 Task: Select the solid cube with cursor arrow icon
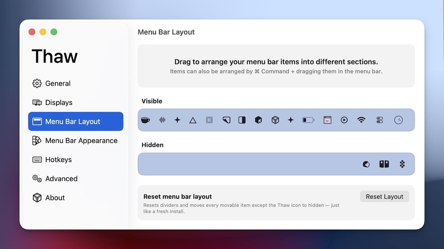tap(258, 120)
